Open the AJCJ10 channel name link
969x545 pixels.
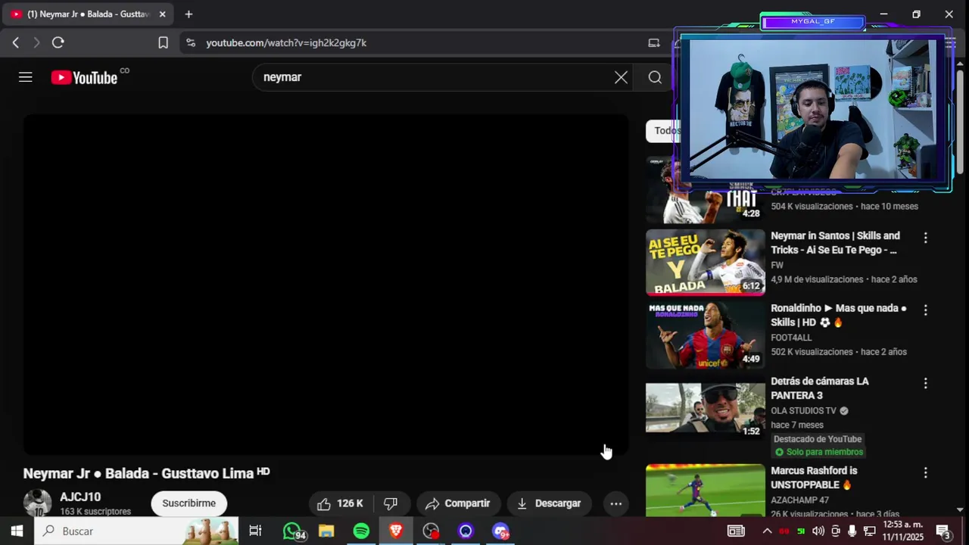click(x=80, y=497)
